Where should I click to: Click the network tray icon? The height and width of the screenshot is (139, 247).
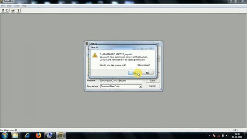(218, 136)
